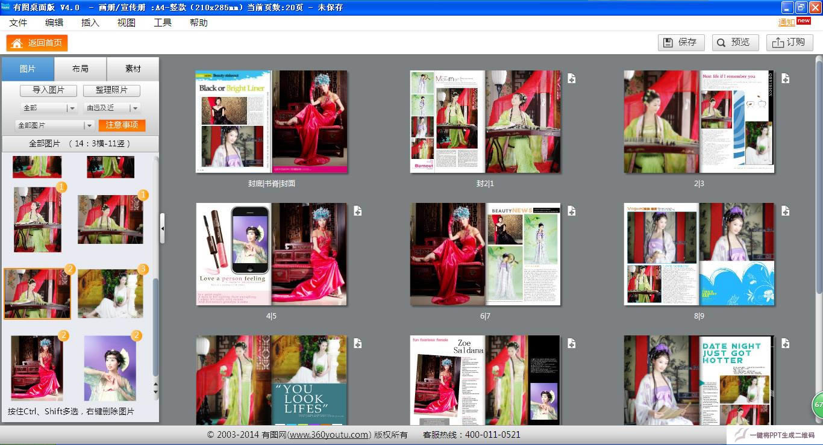The width and height of the screenshot is (823, 445).
Task: Switch to the 素材 tab
Action: coord(133,69)
